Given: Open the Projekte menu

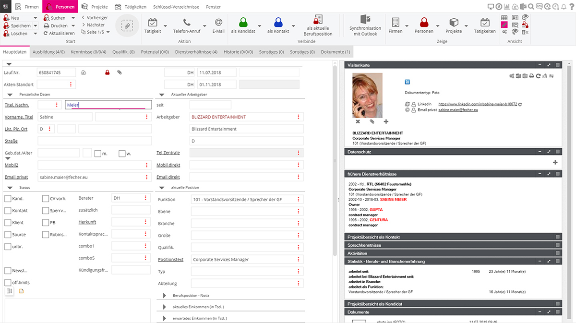Looking at the screenshot, I should tap(96, 7).
